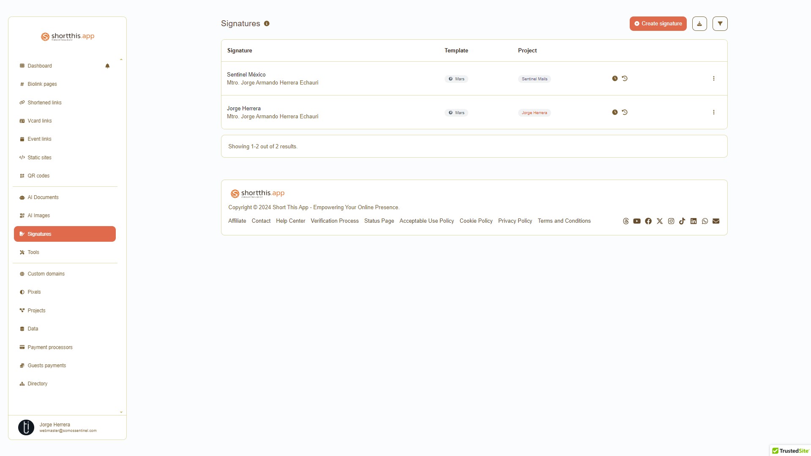Viewport: 811px width, 456px height.
Task: Open YouTube social icon in footer
Action: pyautogui.click(x=637, y=221)
